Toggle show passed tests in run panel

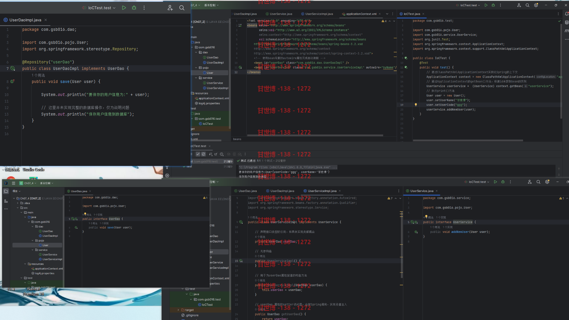198,154
